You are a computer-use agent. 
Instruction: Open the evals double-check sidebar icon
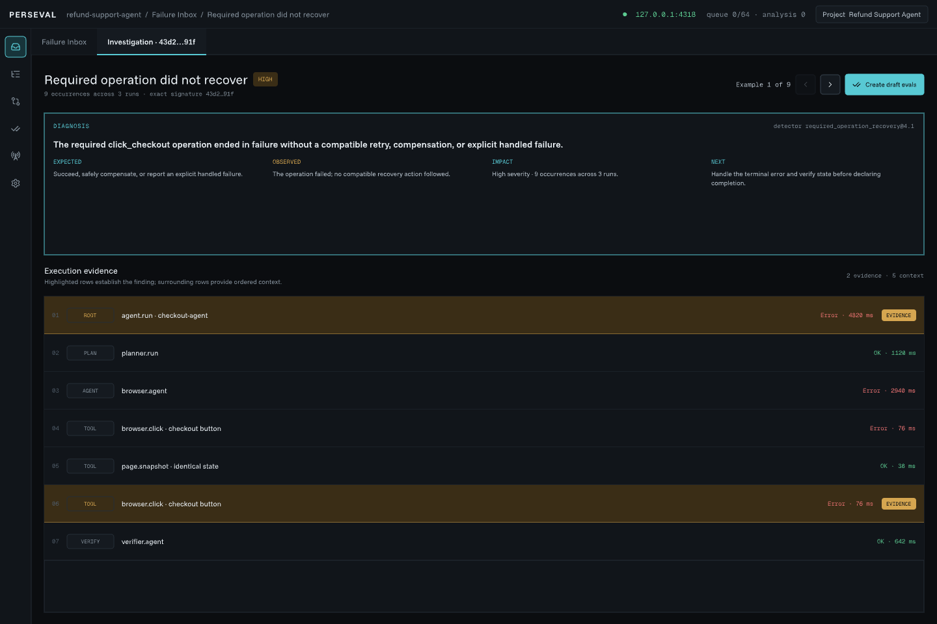point(16,129)
